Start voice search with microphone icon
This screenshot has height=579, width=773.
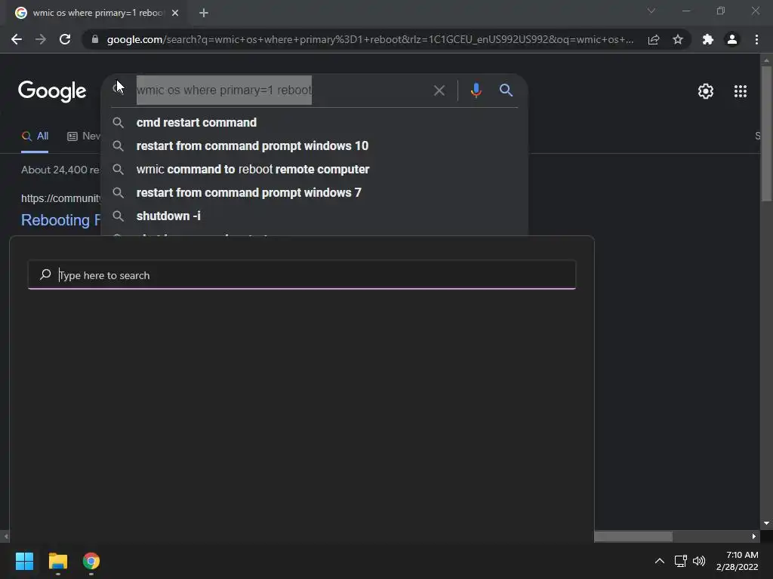(x=476, y=90)
